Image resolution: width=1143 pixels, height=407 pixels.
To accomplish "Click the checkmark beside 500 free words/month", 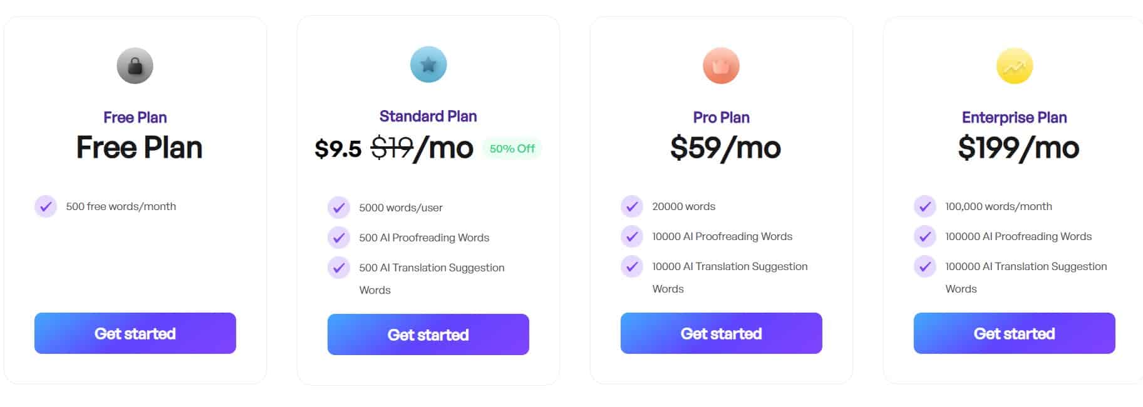I will 45,206.
